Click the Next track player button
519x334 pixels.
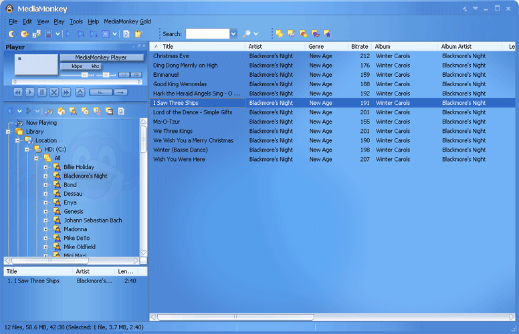click(x=66, y=92)
